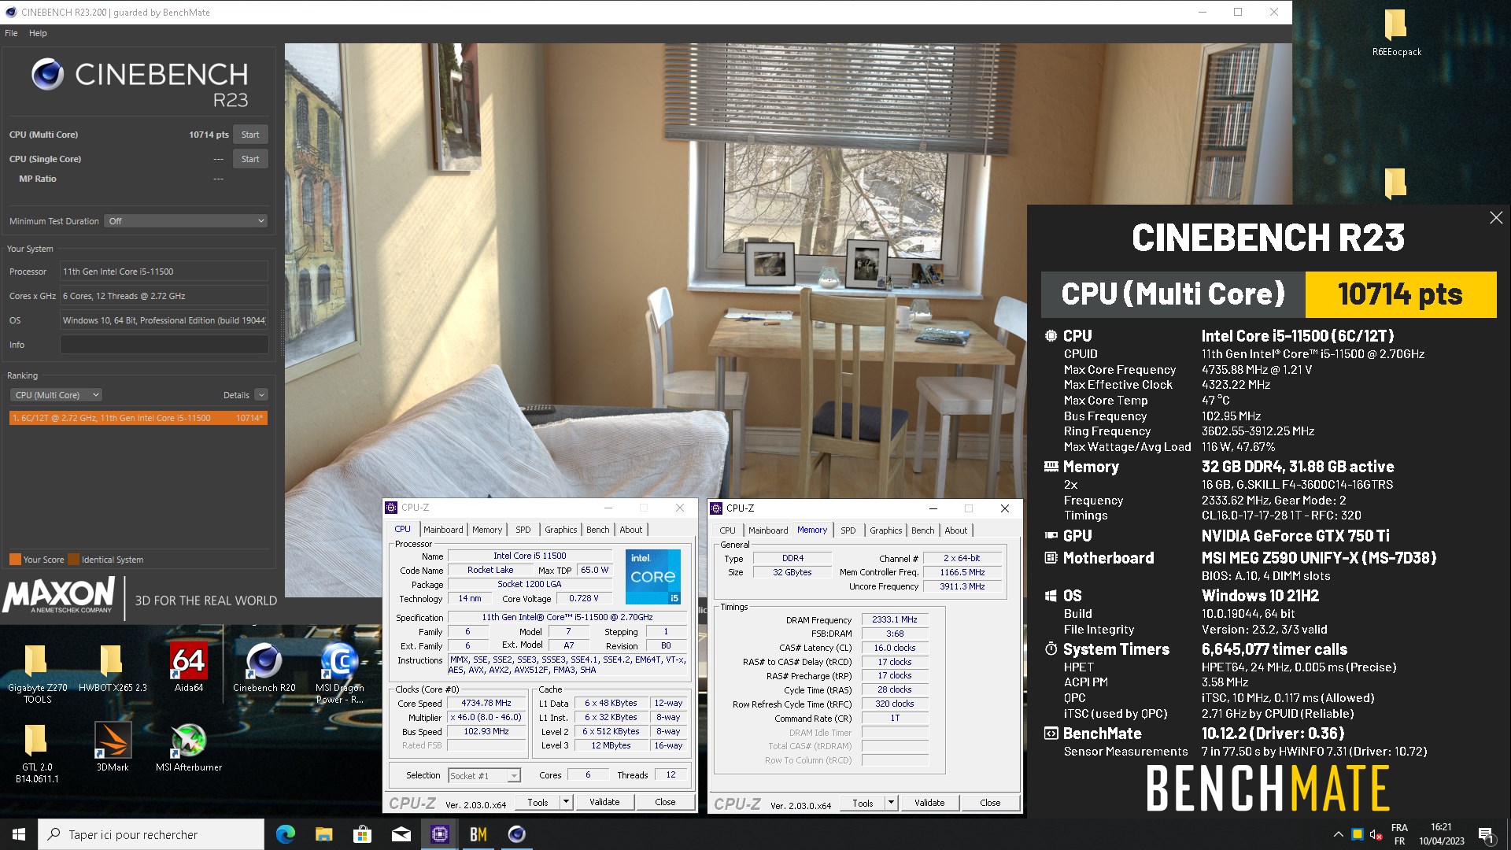Click Validate in left CPU-Z window
1511x850 pixels.
pyautogui.click(x=604, y=803)
